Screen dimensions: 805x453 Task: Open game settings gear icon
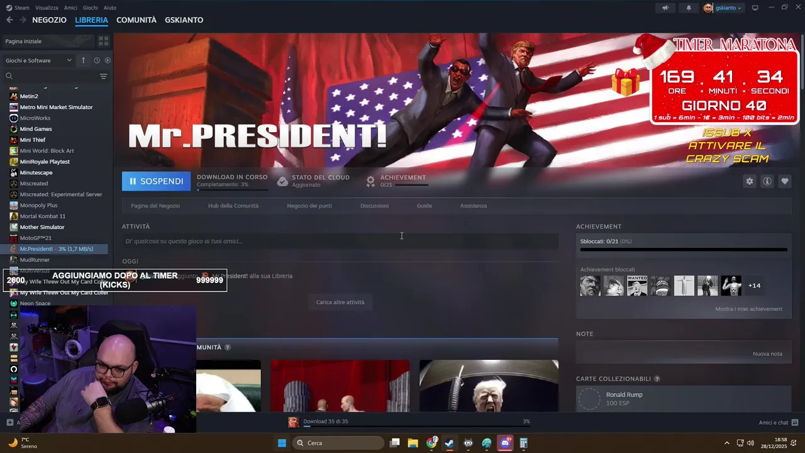click(750, 181)
